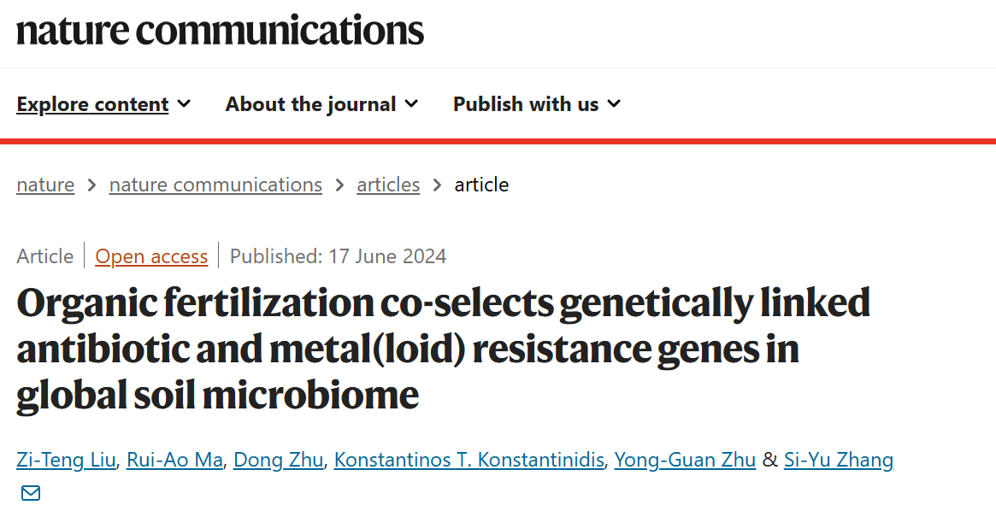Go to the nature breadcrumb link

[45, 185]
